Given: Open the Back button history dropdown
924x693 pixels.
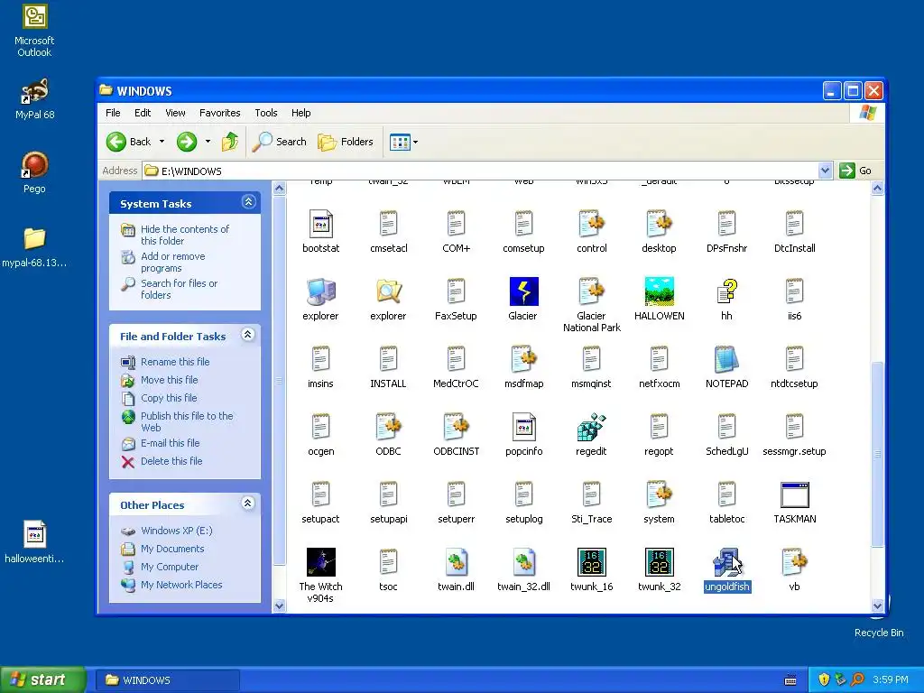Looking at the screenshot, I should [162, 142].
